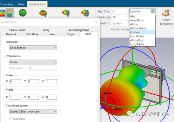Open the Coordinate system Ludwig 2 dropdown
The width and height of the screenshot is (174, 122).
tap(33, 112)
